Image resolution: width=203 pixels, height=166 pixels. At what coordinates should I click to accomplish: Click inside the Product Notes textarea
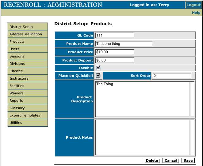[x=142, y=137]
